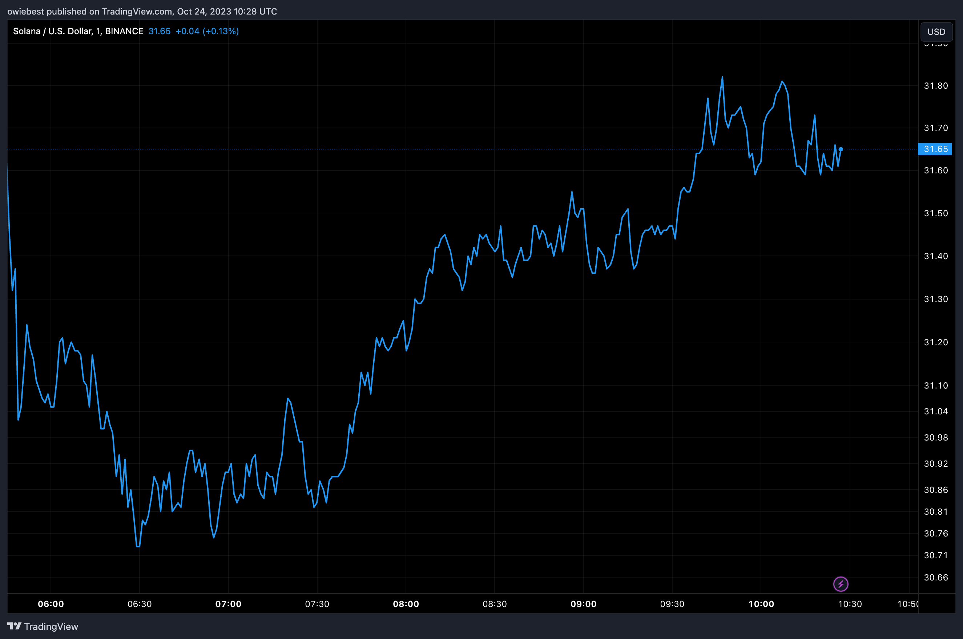The image size is (963, 639).
Task: Click the purple lightning bolt icon
Action: [841, 584]
